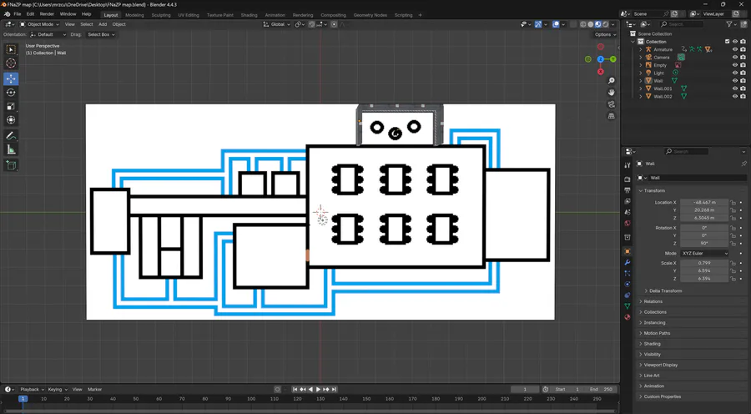This screenshot has width=751, height=414.
Task: Hide the Camera object in viewport
Action: (x=735, y=57)
